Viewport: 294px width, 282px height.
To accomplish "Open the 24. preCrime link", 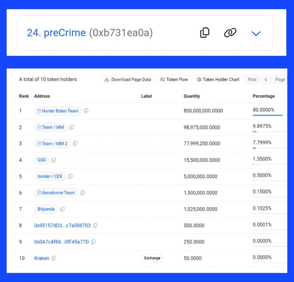I will (56, 32).
